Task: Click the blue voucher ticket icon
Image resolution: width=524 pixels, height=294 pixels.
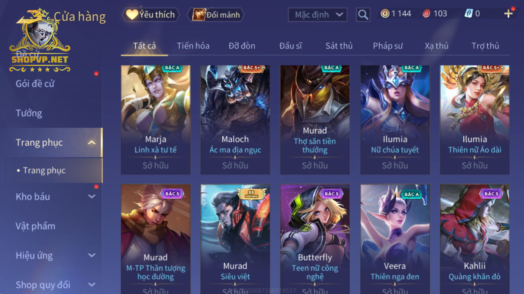Action: click(x=469, y=14)
